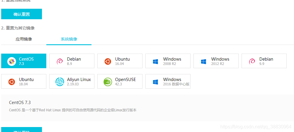Click the Debian 8.9 swirl icon
The width and height of the screenshot is (294, 132).
coord(60,61)
